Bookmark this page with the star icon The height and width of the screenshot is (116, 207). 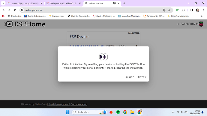tap(169, 10)
